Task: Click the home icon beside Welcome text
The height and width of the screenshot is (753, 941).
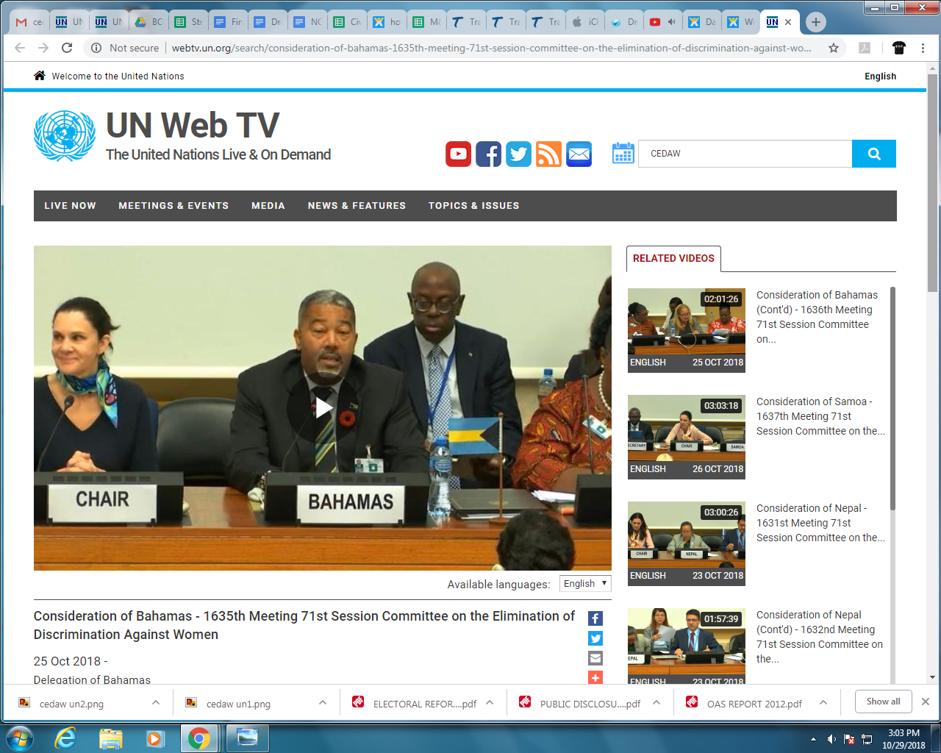Action: [40, 76]
